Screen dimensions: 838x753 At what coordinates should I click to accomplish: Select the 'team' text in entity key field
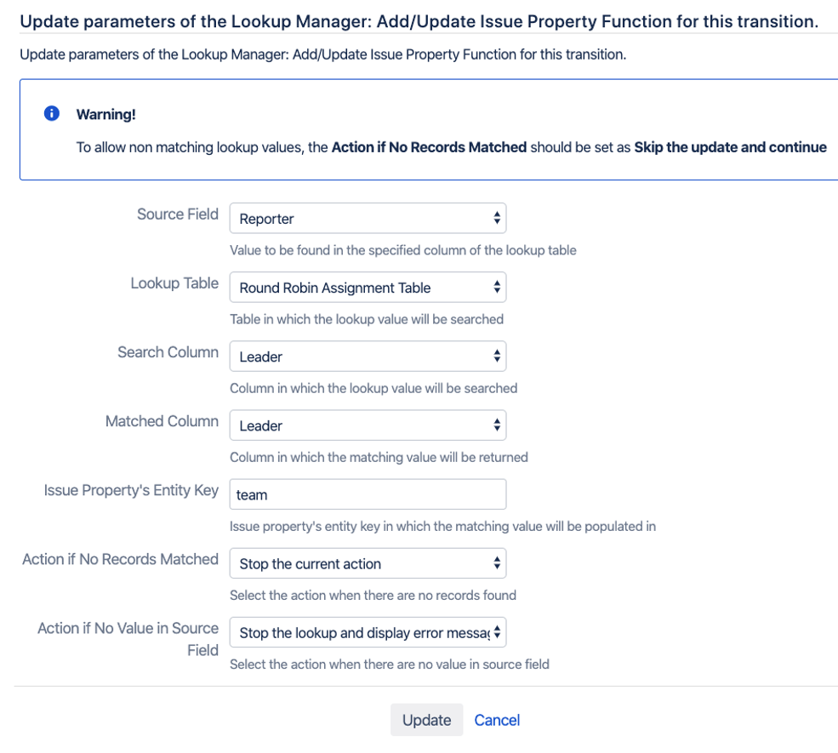[x=252, y=494]
